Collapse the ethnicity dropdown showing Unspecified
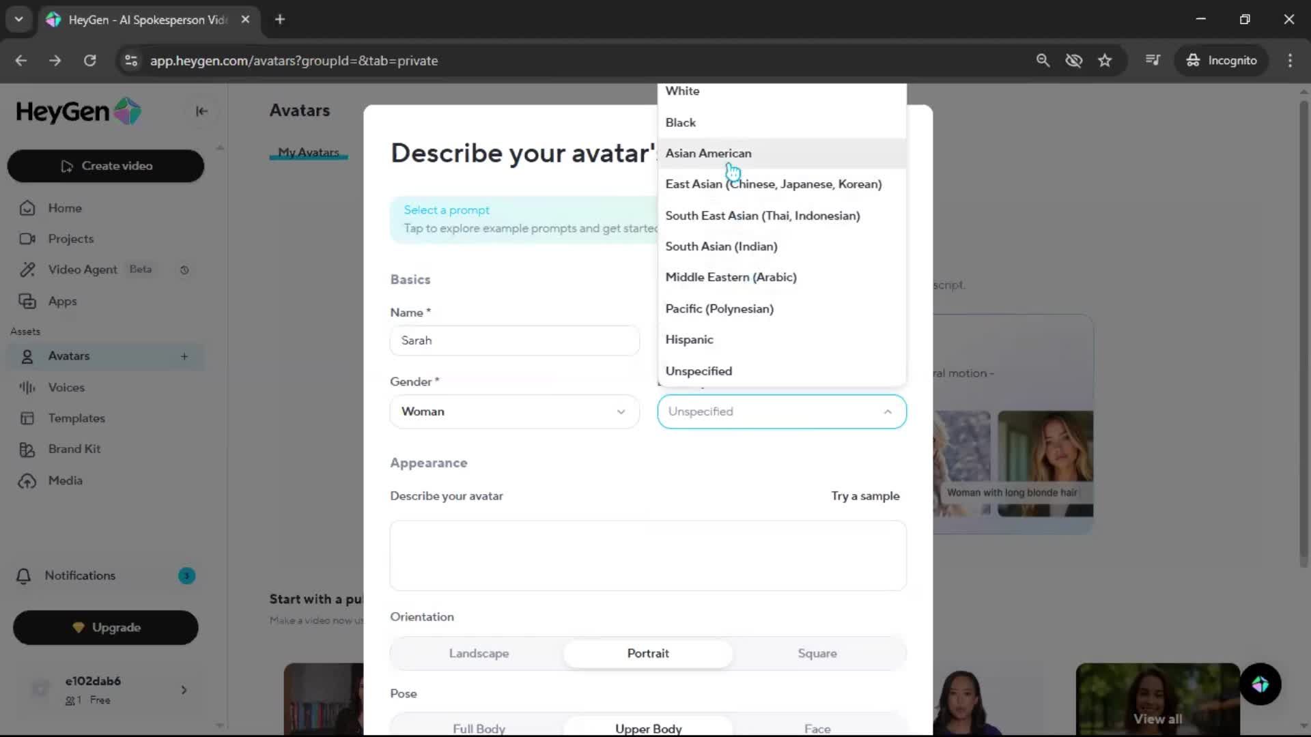 pos(782,411)
